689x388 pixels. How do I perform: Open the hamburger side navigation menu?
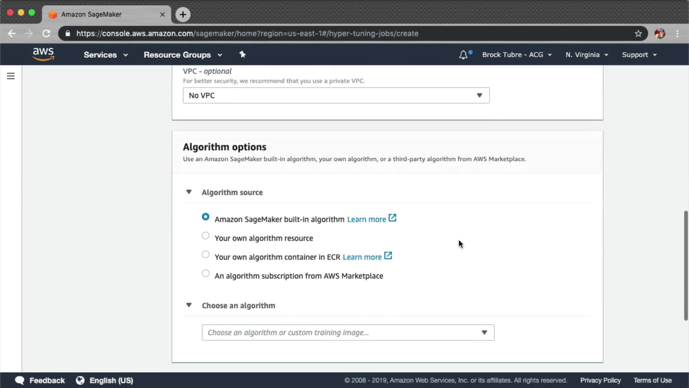(11, 76)
